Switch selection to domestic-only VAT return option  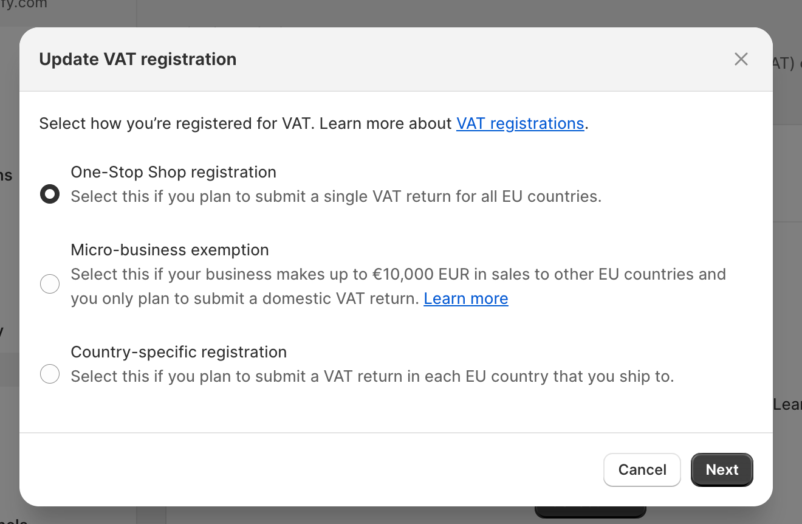[50, 284]
